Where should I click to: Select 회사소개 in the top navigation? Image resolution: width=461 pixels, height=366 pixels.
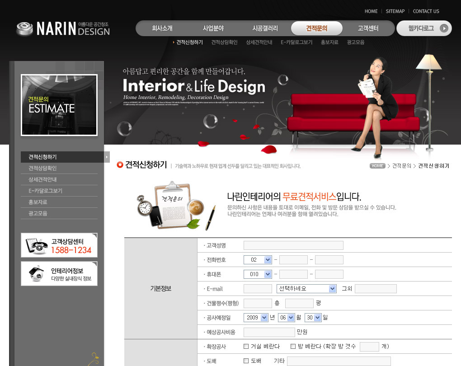[162, 28]
